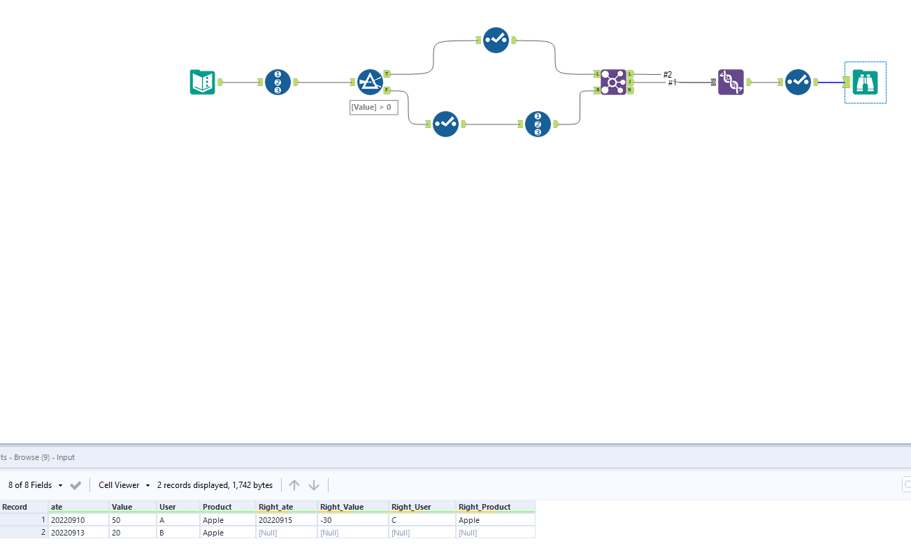Click the Select tool on the True branch
The image size is (911, 546).
click(496, 41)
